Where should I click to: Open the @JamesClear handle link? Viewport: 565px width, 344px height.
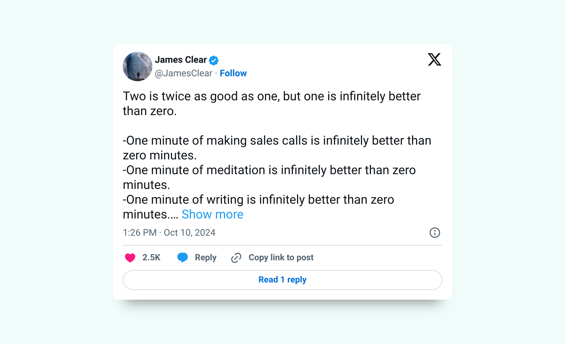pos(184,73)
